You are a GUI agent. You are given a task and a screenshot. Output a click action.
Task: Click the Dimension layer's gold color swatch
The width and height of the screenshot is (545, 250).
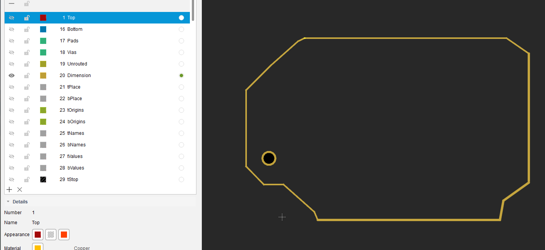(43, 76)
